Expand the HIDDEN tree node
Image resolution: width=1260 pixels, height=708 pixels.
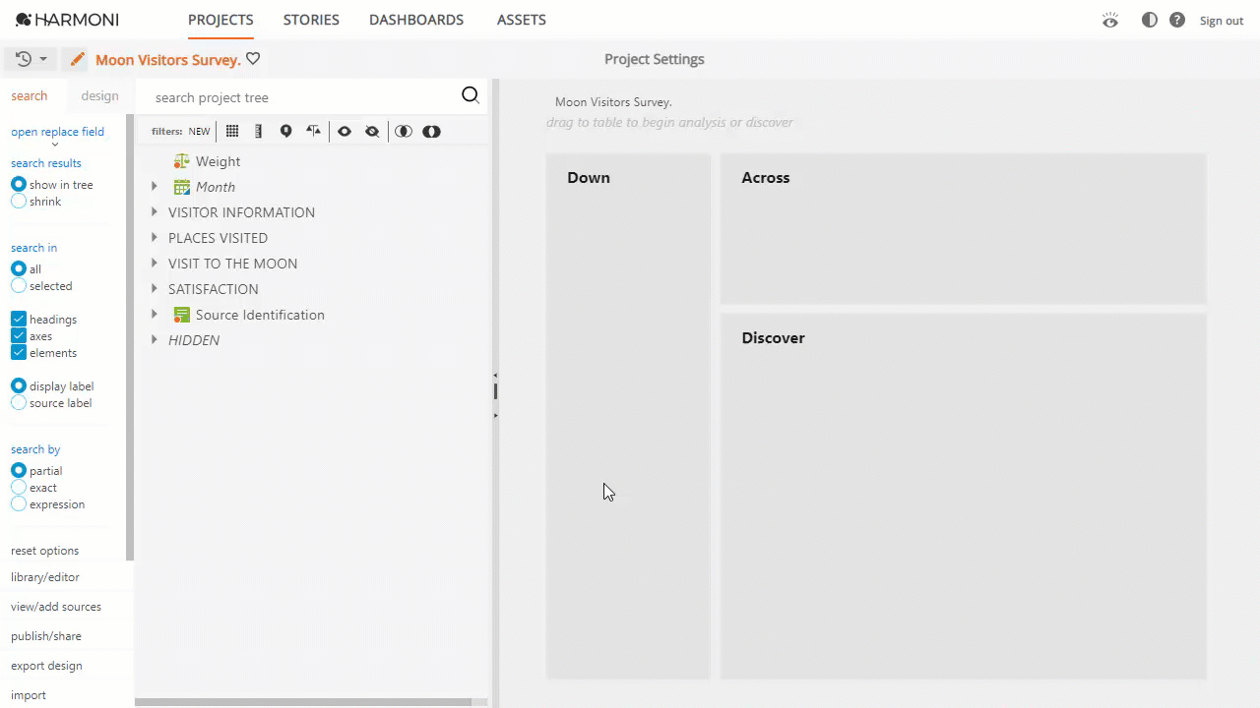click(x=154, y=340)
